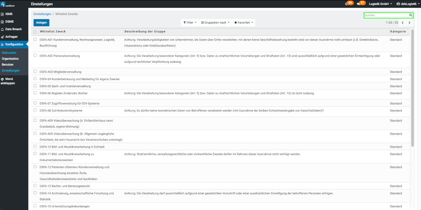
Task: Select the DSFA-08 Zutrittskontrollsysteme row checkbox
Action: coord(35,110)
